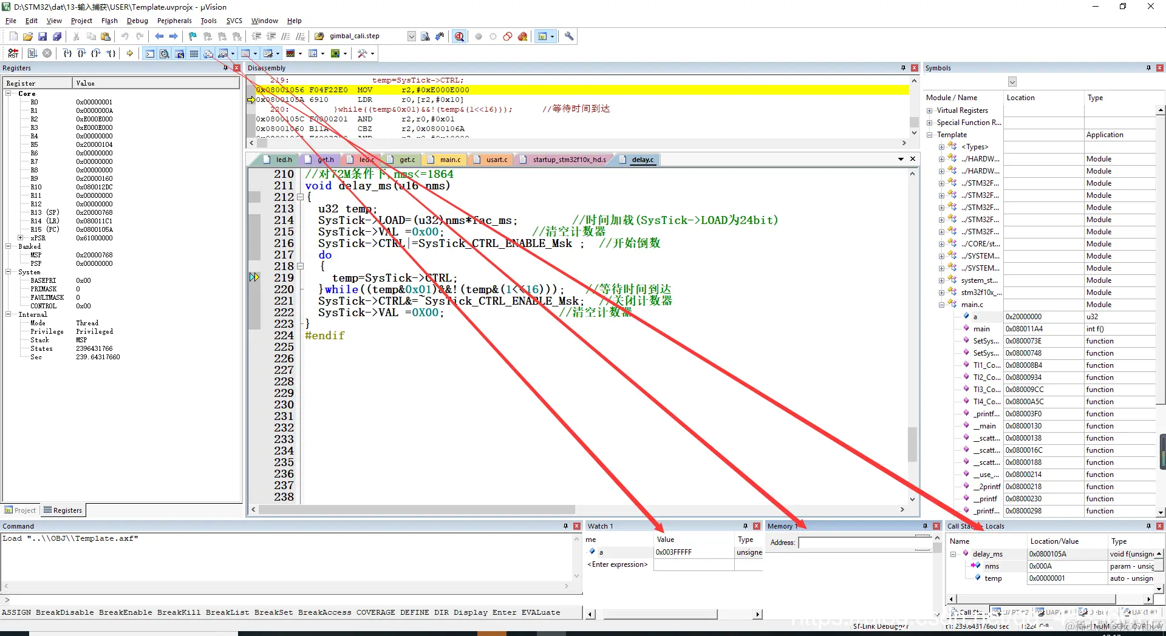Toggle the Command Window toolbar button
The image size is (1166, 636).
pyautogui.click(x=149, y=53)
